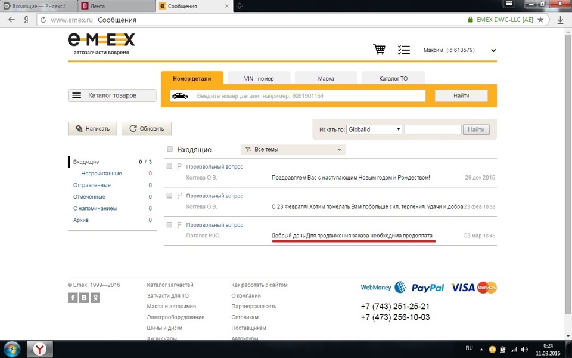Open the Все темы filter dropdown
This screenshot has height=358, width=572.
[292, 149]
